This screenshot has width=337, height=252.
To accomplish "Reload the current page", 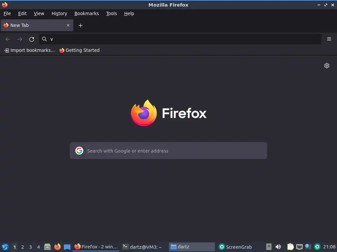I will click(32, 39).
